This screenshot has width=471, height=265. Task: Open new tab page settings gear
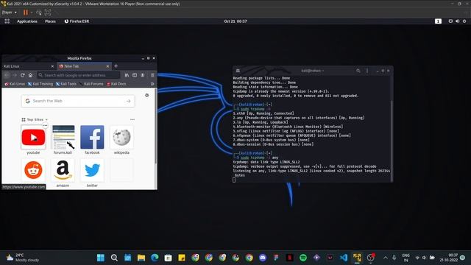click(x=147, y=95)
